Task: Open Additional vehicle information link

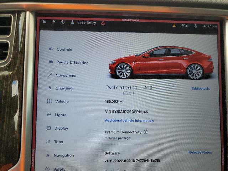Action: (129, 120)
